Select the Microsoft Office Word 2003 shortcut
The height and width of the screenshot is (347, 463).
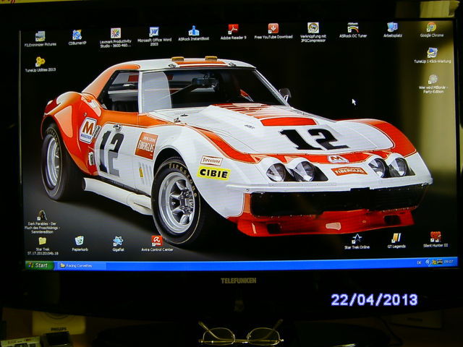coord(154,37)
